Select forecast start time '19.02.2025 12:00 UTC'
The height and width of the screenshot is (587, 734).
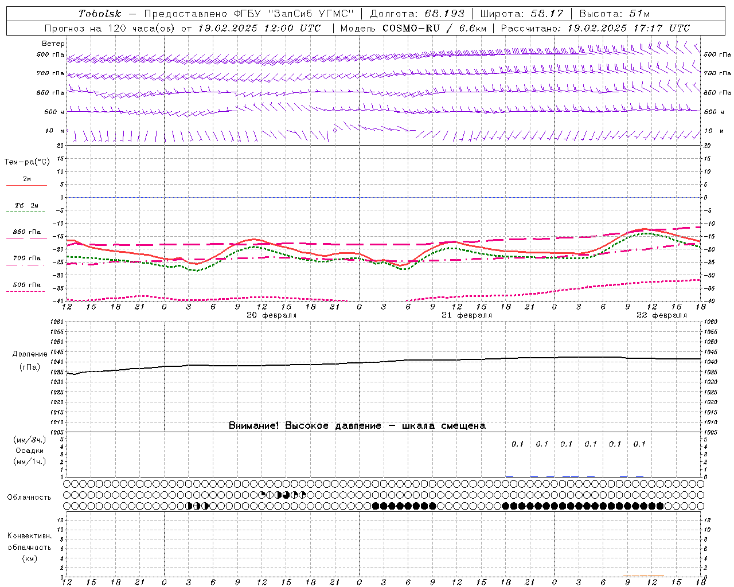[x=259, y=28]
